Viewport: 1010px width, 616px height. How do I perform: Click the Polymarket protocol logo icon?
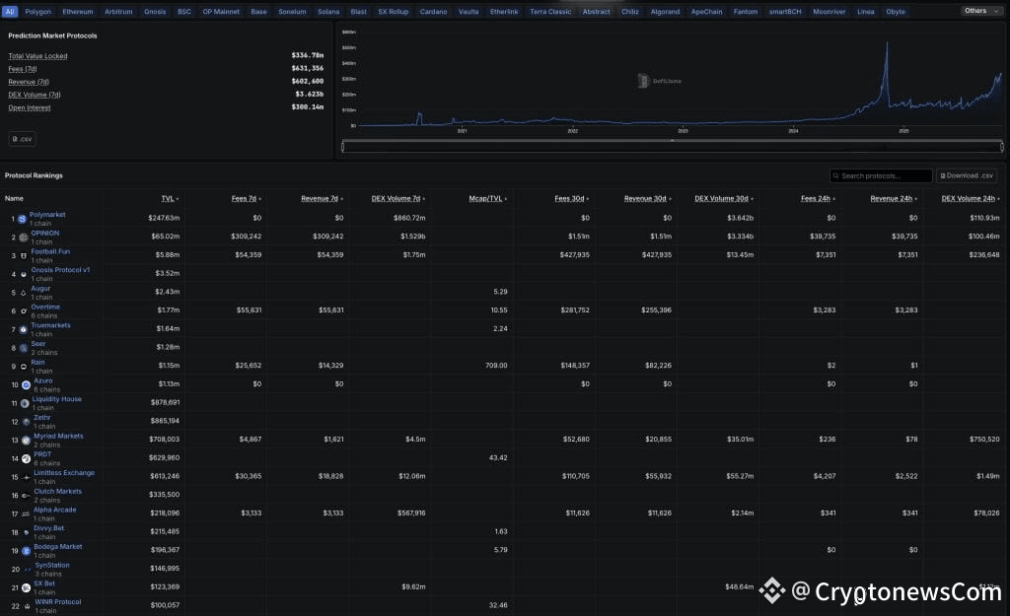[x=22, y=219]
